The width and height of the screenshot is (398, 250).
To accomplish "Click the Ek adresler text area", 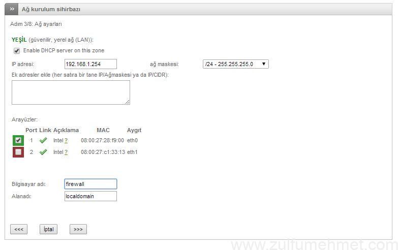I will click(x=71, y=92).
